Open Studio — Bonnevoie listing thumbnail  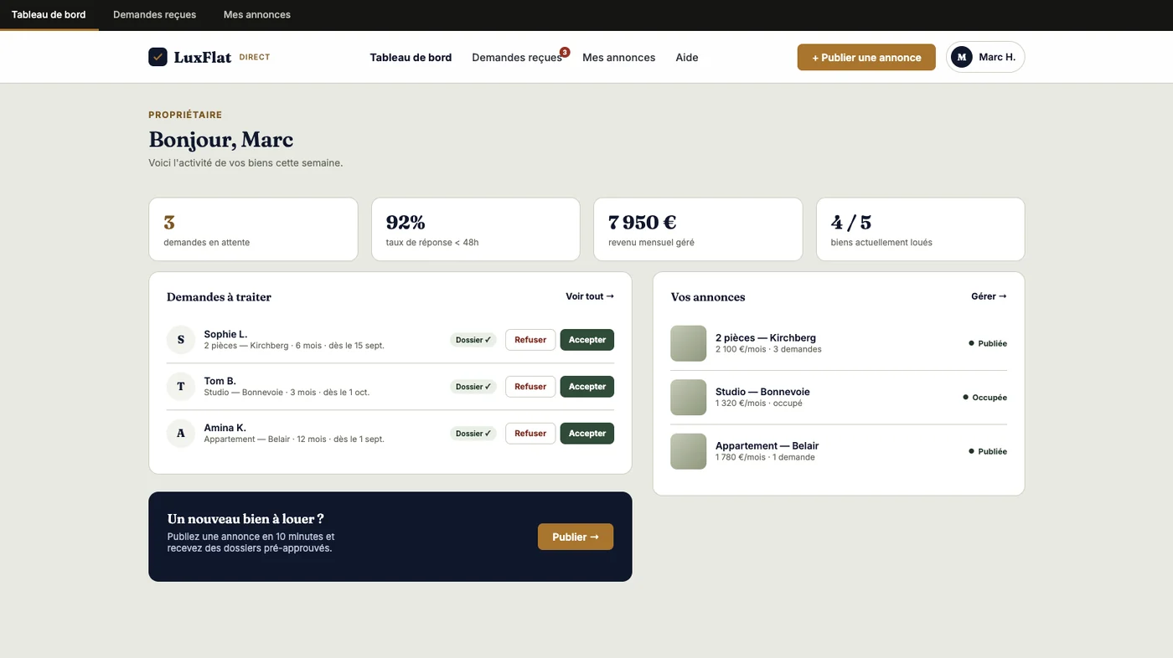tap(689, 398)
